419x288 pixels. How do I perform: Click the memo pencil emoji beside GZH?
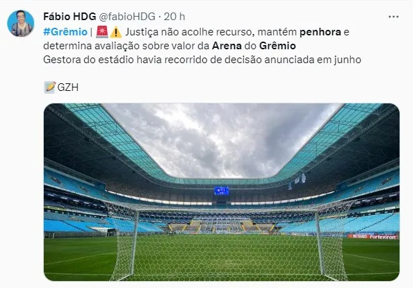50,87
